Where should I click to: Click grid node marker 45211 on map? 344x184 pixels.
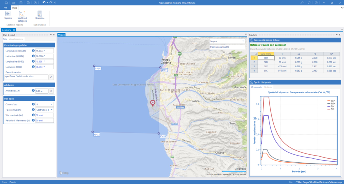coord(160,67)
